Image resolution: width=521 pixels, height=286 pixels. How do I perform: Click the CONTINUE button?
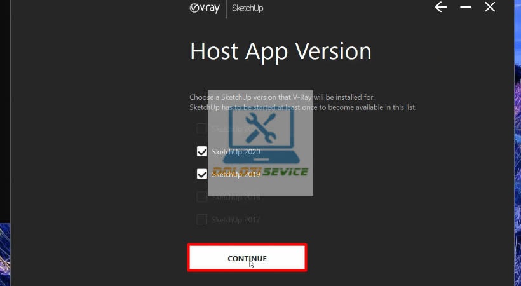(247, 258)
